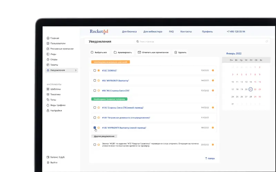Check the box for #109 "Петровская доминанта"
276x172 pixels.
(95, 118)
